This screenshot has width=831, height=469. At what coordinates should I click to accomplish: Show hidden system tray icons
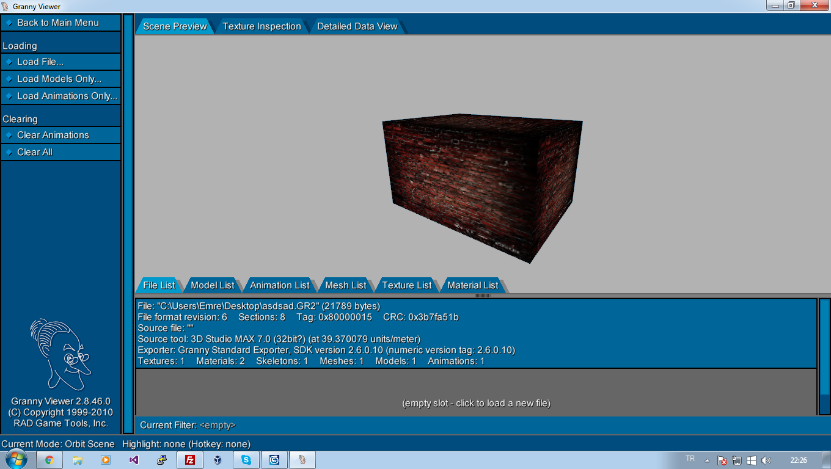[707, 460]
